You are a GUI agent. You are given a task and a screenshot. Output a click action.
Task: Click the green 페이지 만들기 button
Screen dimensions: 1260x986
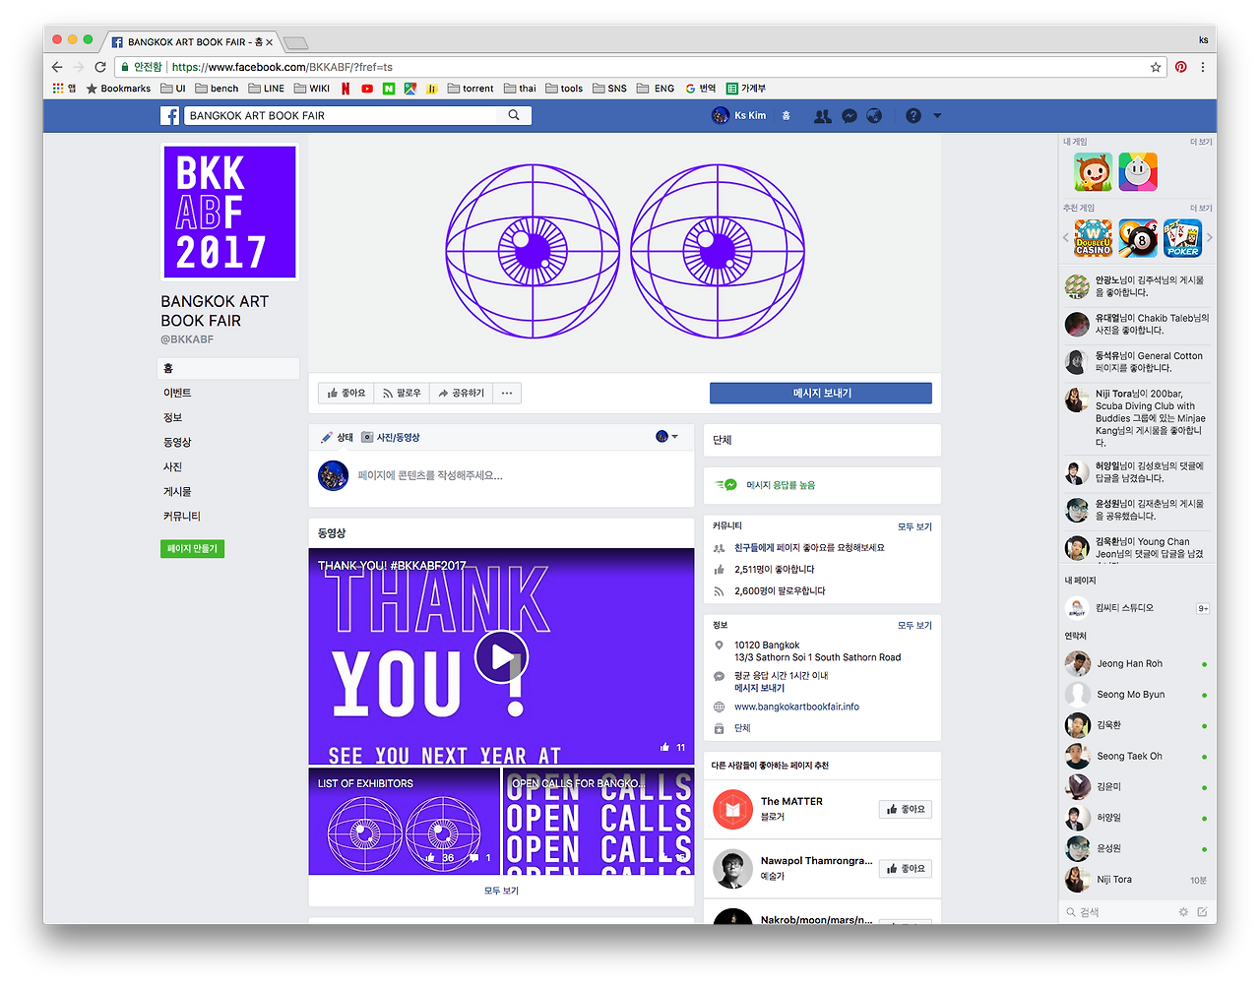point(192,548)
